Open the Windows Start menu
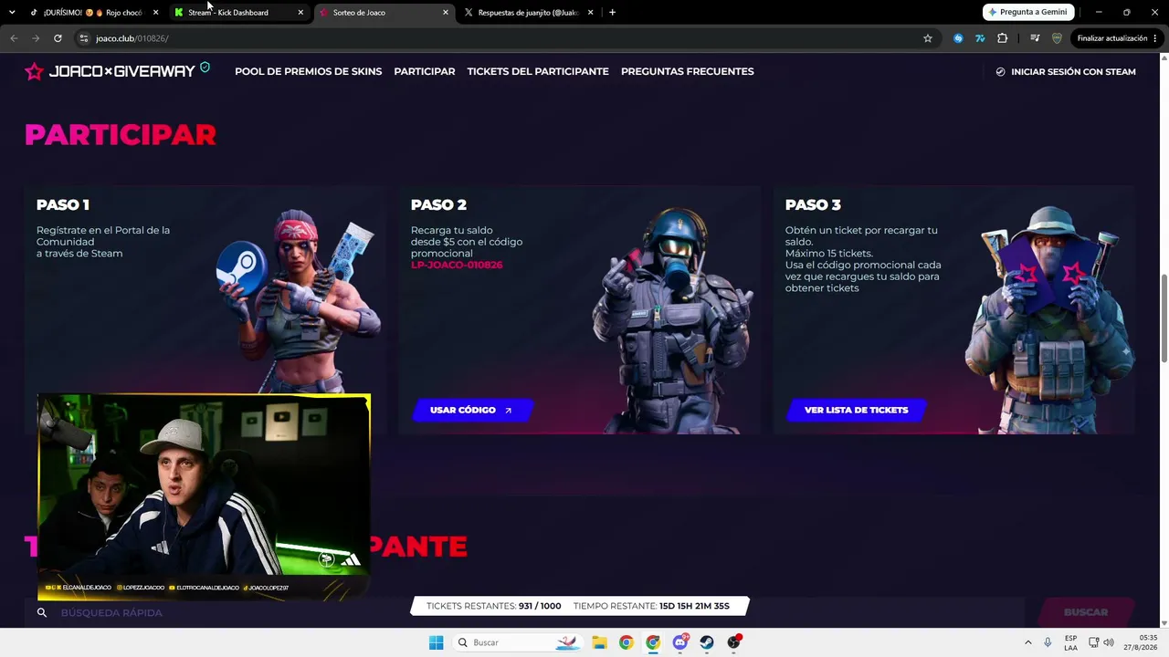Screen dimensions: 1169x657 click(x=436, y=642)
